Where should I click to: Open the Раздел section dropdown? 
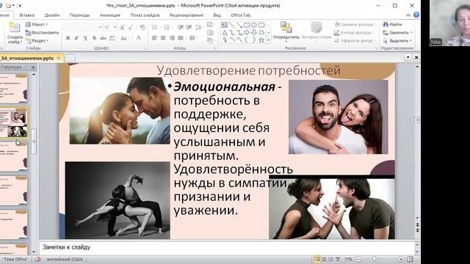[x=37, y=40]
